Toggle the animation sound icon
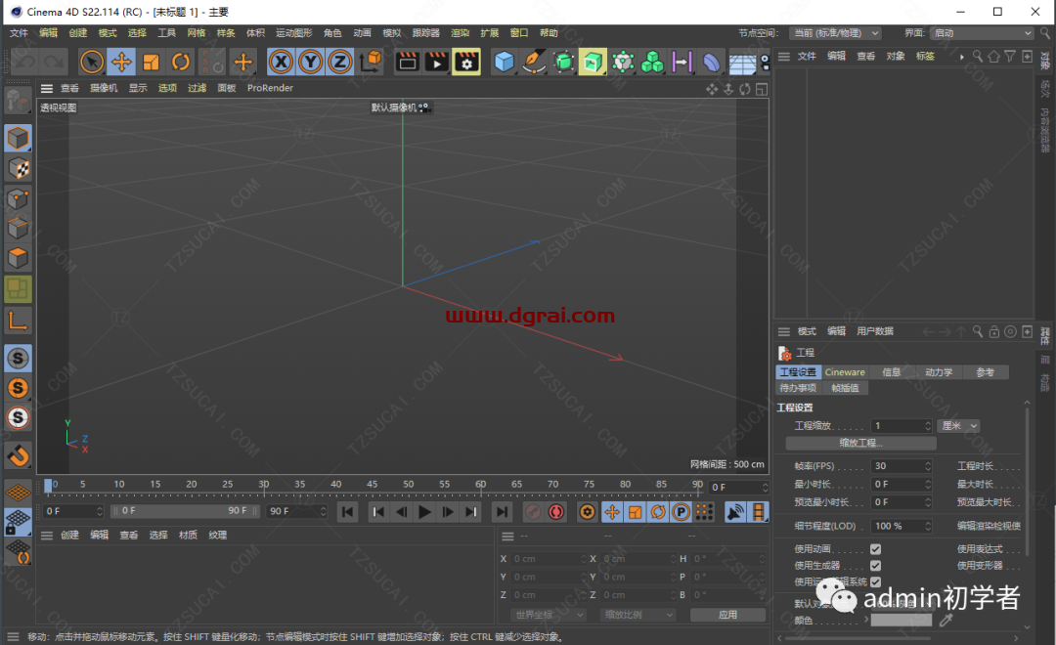This screenshot has height=645, width=1056. [734, 512]
